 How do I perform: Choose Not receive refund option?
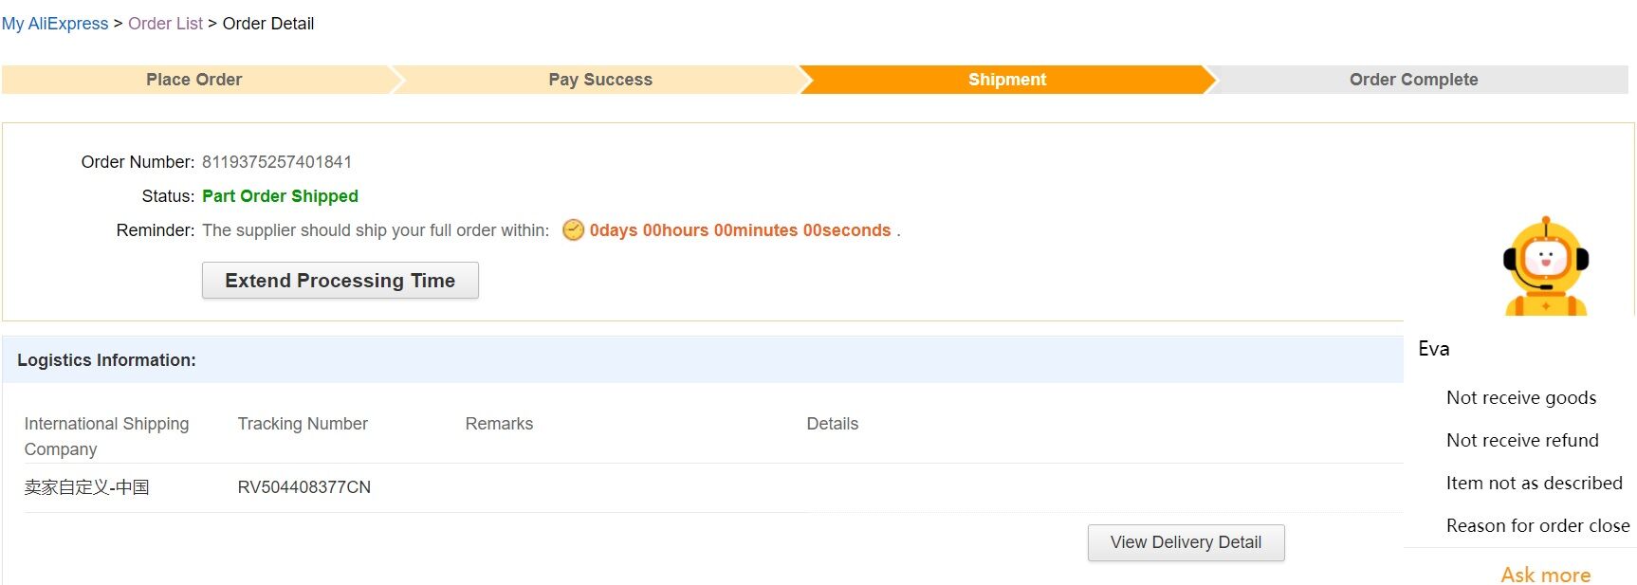tap(1522, 441)
